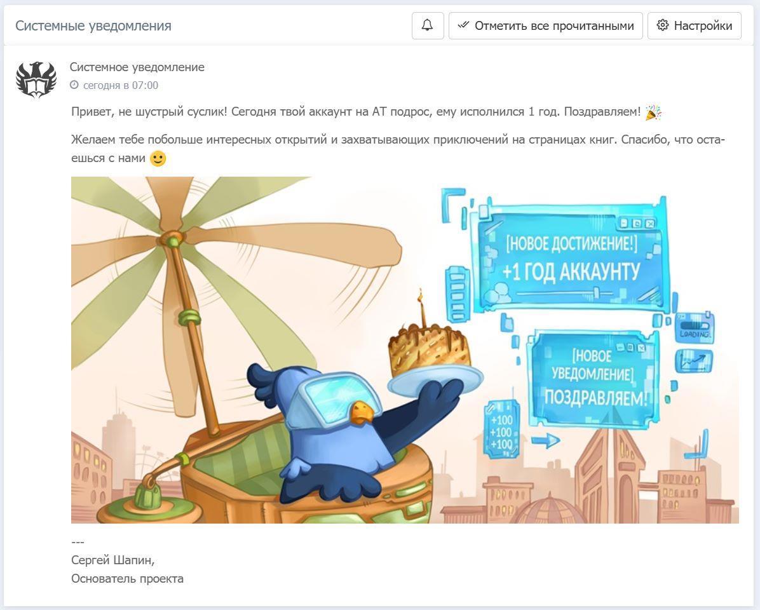
Task: Click the small chart widget in the illustration
Action: pos(694,362)
